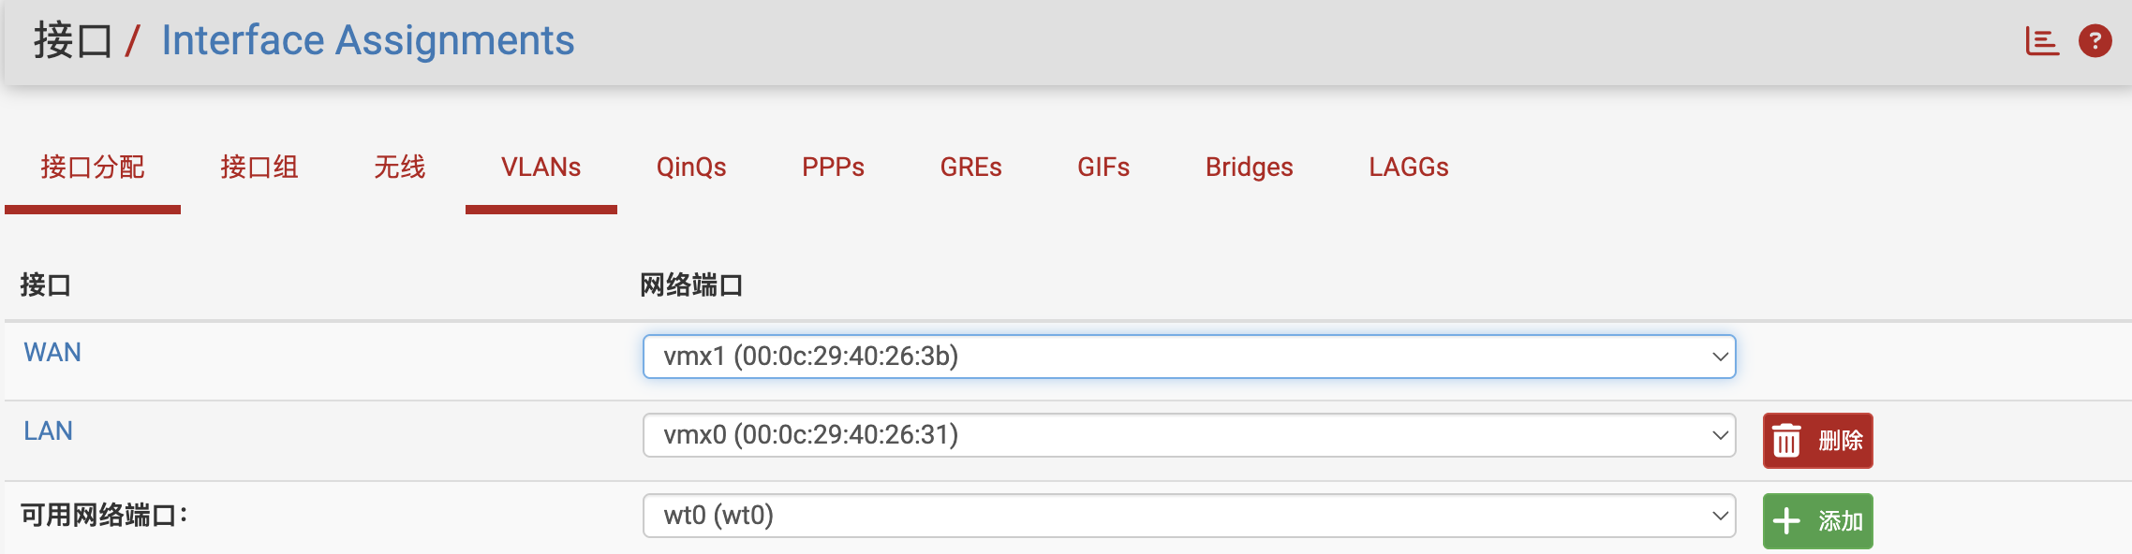Image resolution: width=2132 pixels, height=554 pixels.
Task: Open the Bridges tab
Action: coord(1250,168)
